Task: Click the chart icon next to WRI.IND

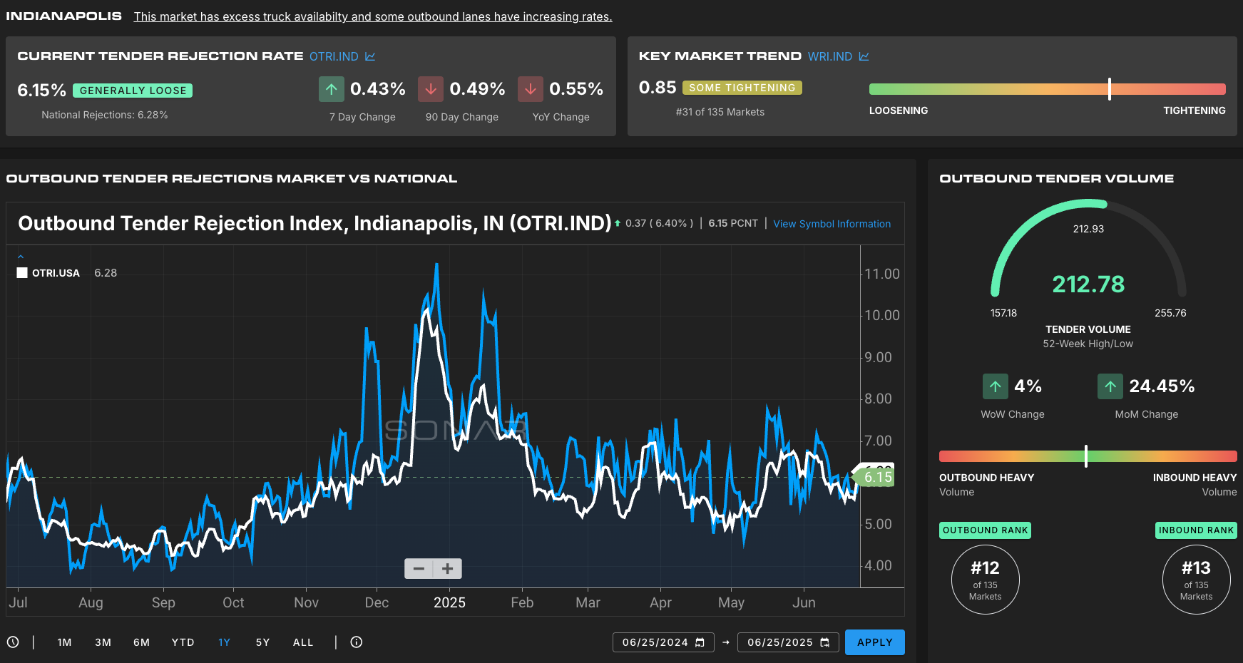Action: [x=864, y=56]
